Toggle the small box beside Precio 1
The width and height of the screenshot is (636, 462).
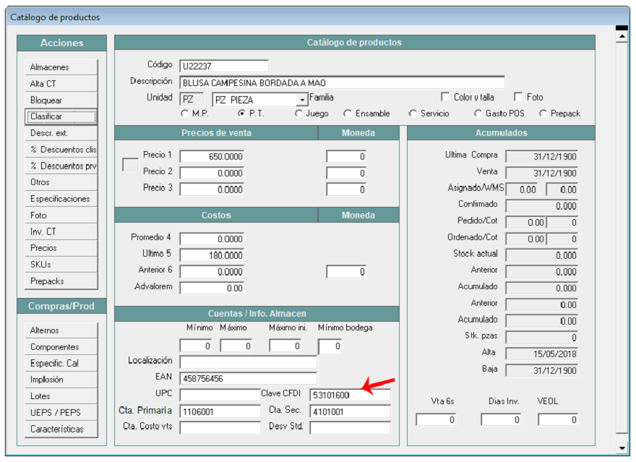coord(130,165)
